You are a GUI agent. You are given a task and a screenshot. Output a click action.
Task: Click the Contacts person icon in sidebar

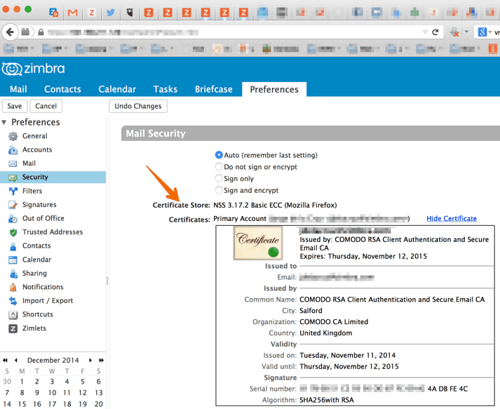[x=13, y=246]
